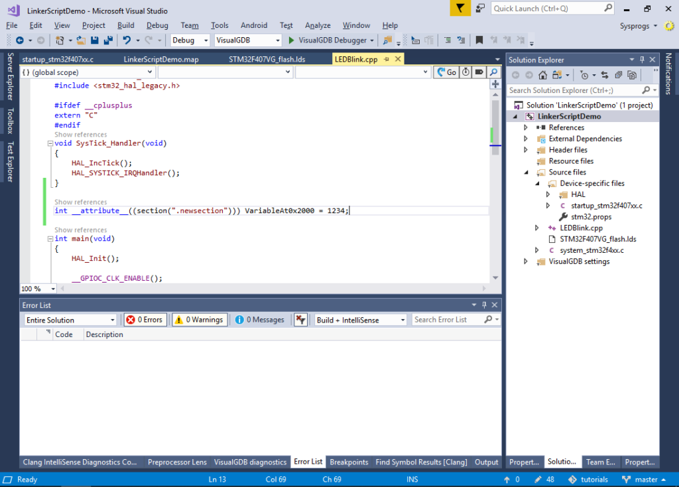
Task: Start debugging with the VisualGDB Debugger play button
Action: tap(291, 40)
